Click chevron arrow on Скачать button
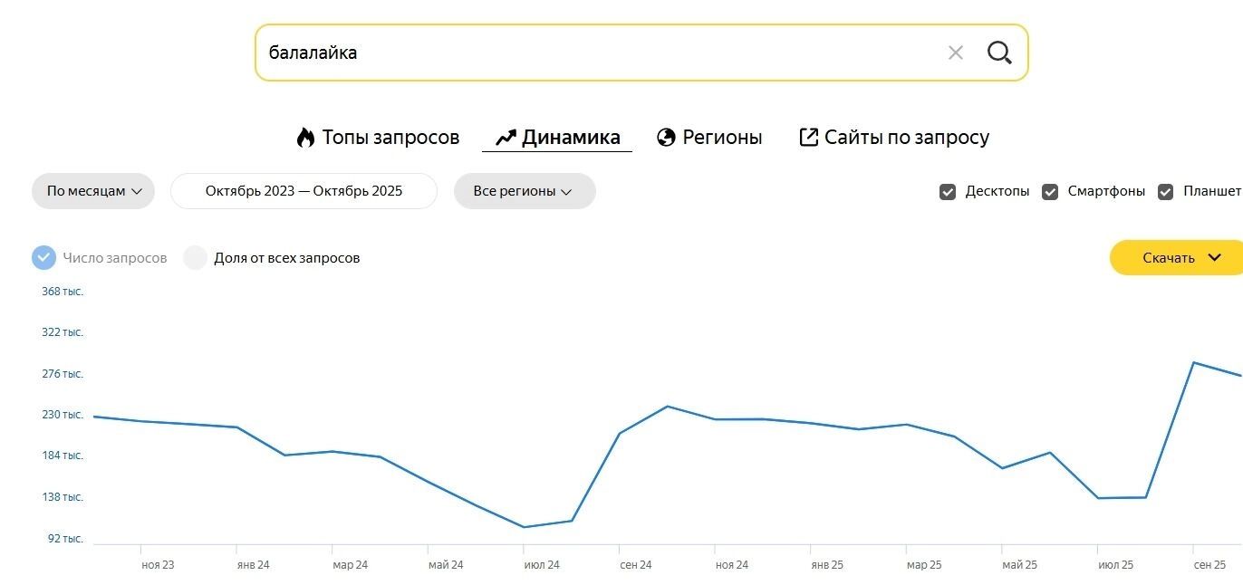 pos(1215,257)
